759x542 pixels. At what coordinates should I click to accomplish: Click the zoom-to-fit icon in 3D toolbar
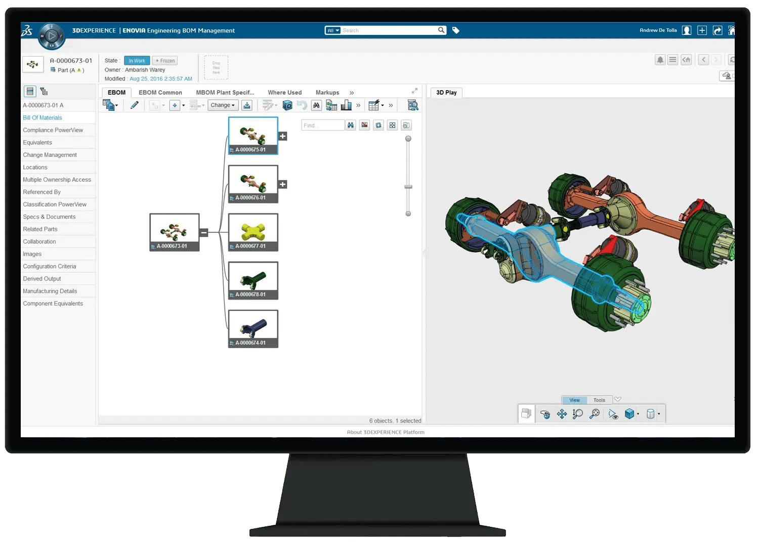(x=595, y=414)
